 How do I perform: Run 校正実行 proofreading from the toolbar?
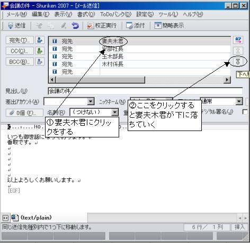[102, 25]
